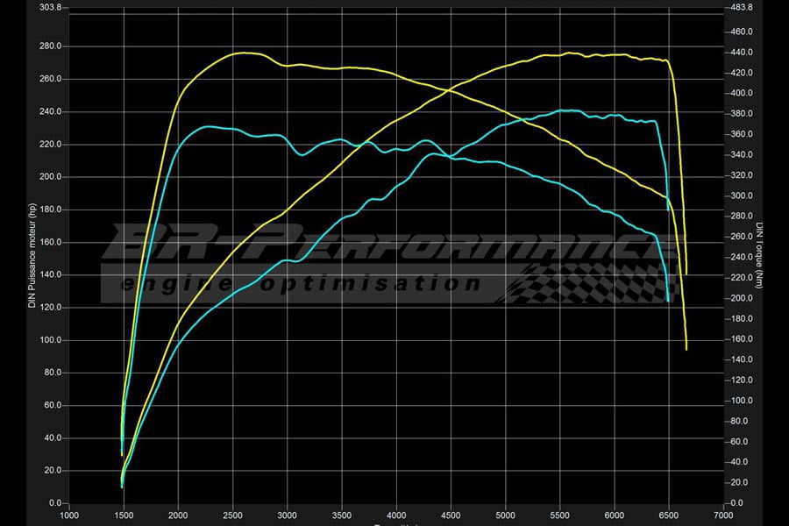789x526 pixels.
Task: Click the 0.0 origin label on power axis
Action: point(53,503)
